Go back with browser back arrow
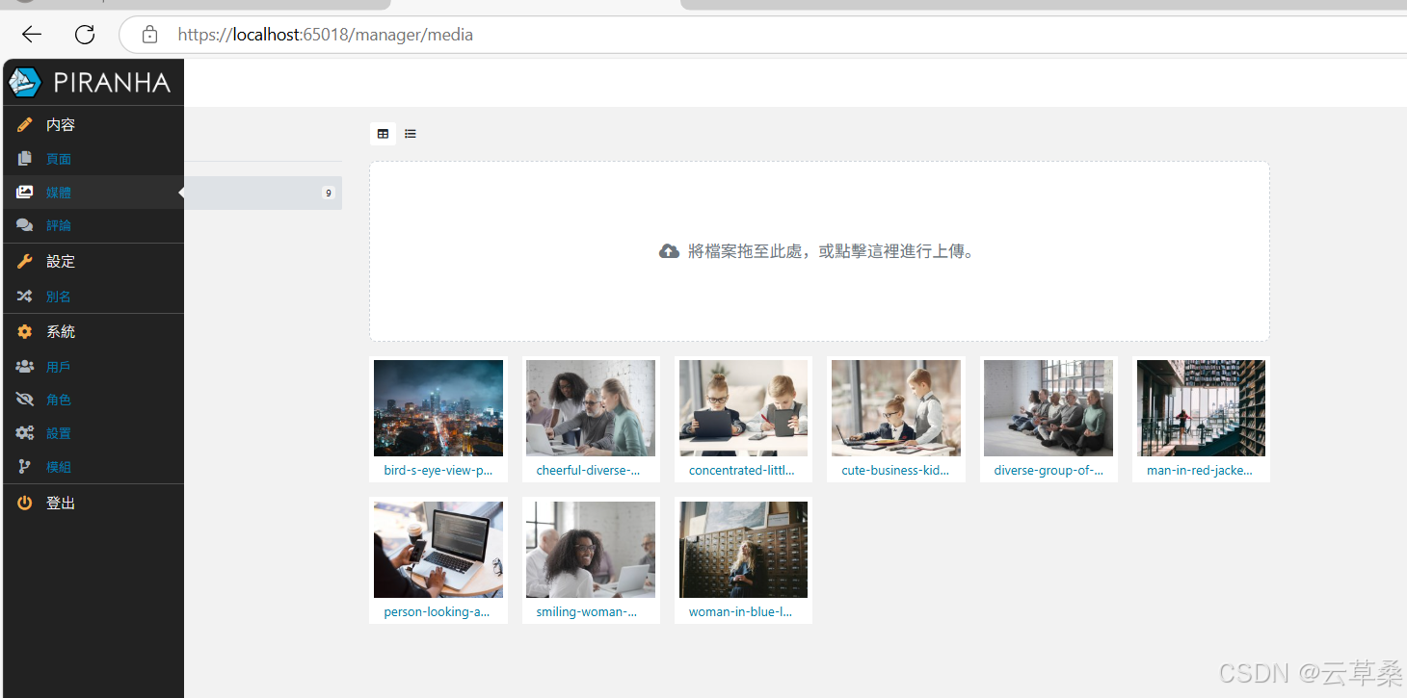 pyautogui.click(x=32, y=35)
